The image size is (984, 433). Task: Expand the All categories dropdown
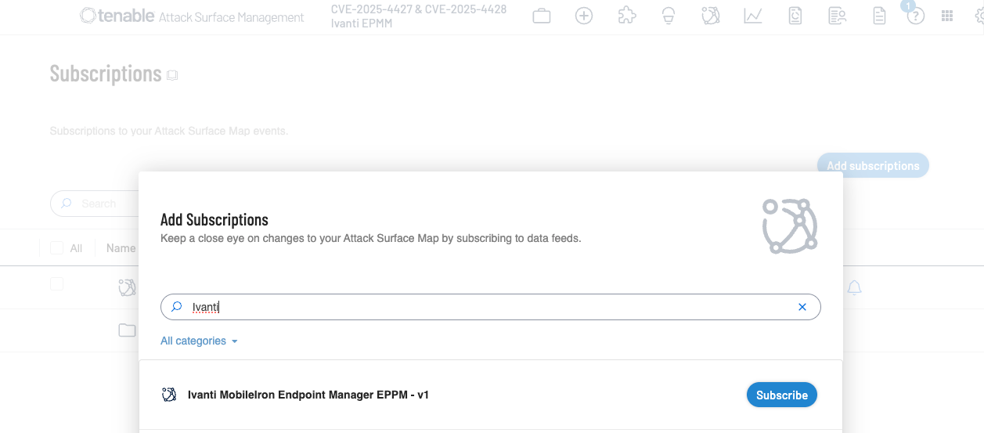pos(199,341)
